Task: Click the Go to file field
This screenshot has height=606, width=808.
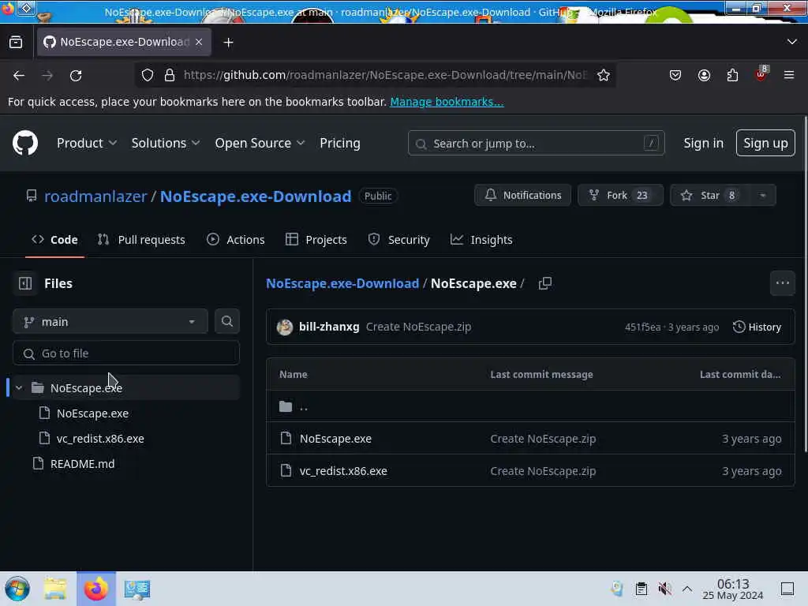Action: [126, 353]
